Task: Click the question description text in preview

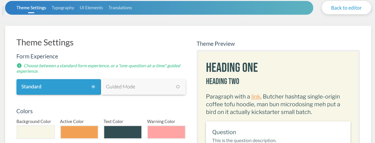Action: pos(244,140)
